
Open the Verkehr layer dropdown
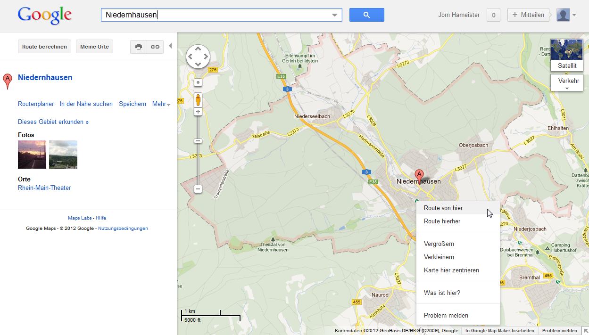click(x=567, y=83)
